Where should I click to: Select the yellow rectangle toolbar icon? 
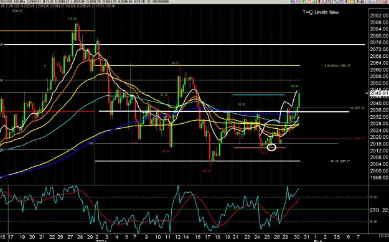352,1
